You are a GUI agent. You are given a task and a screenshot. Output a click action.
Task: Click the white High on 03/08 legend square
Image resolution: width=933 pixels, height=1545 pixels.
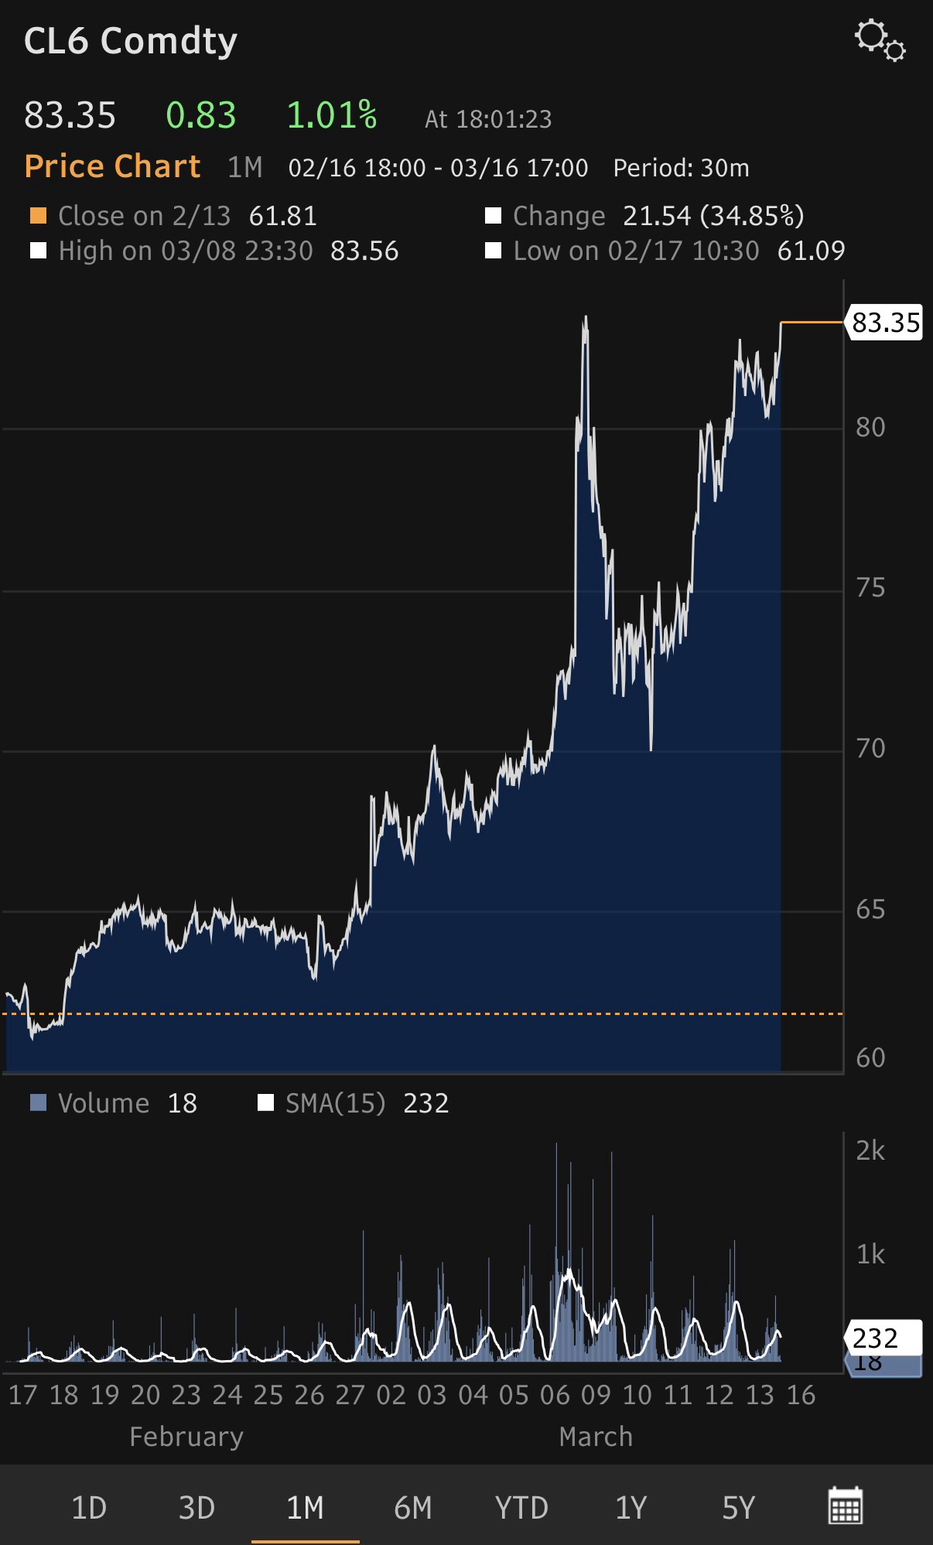(38, 251)
